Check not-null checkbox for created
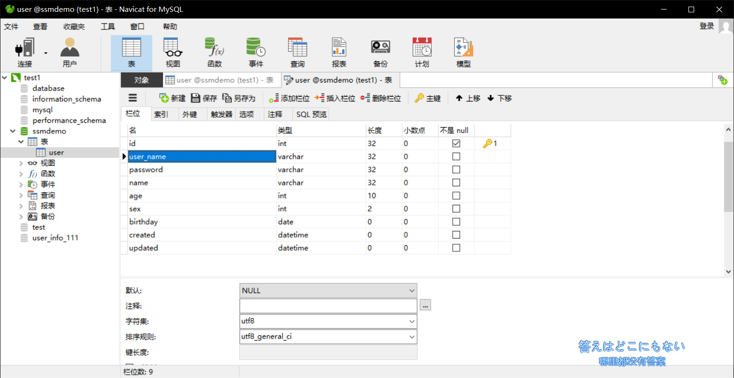Viewport: 734px width, 378px height. pos(456,235)
